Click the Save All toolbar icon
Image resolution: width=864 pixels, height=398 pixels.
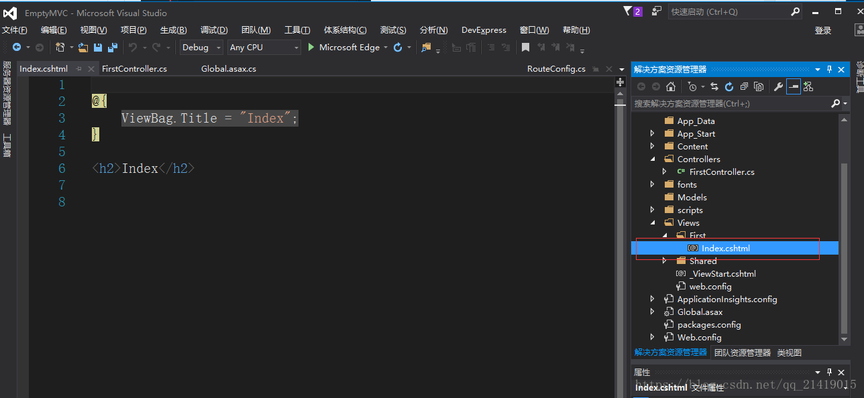point(112,48)
